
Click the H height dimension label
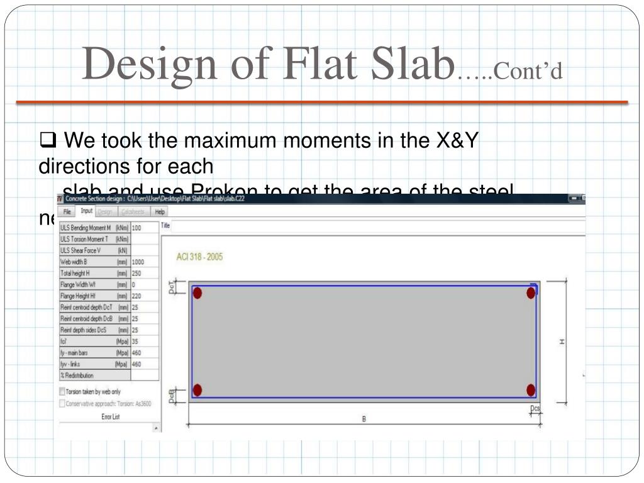(562, 341)
